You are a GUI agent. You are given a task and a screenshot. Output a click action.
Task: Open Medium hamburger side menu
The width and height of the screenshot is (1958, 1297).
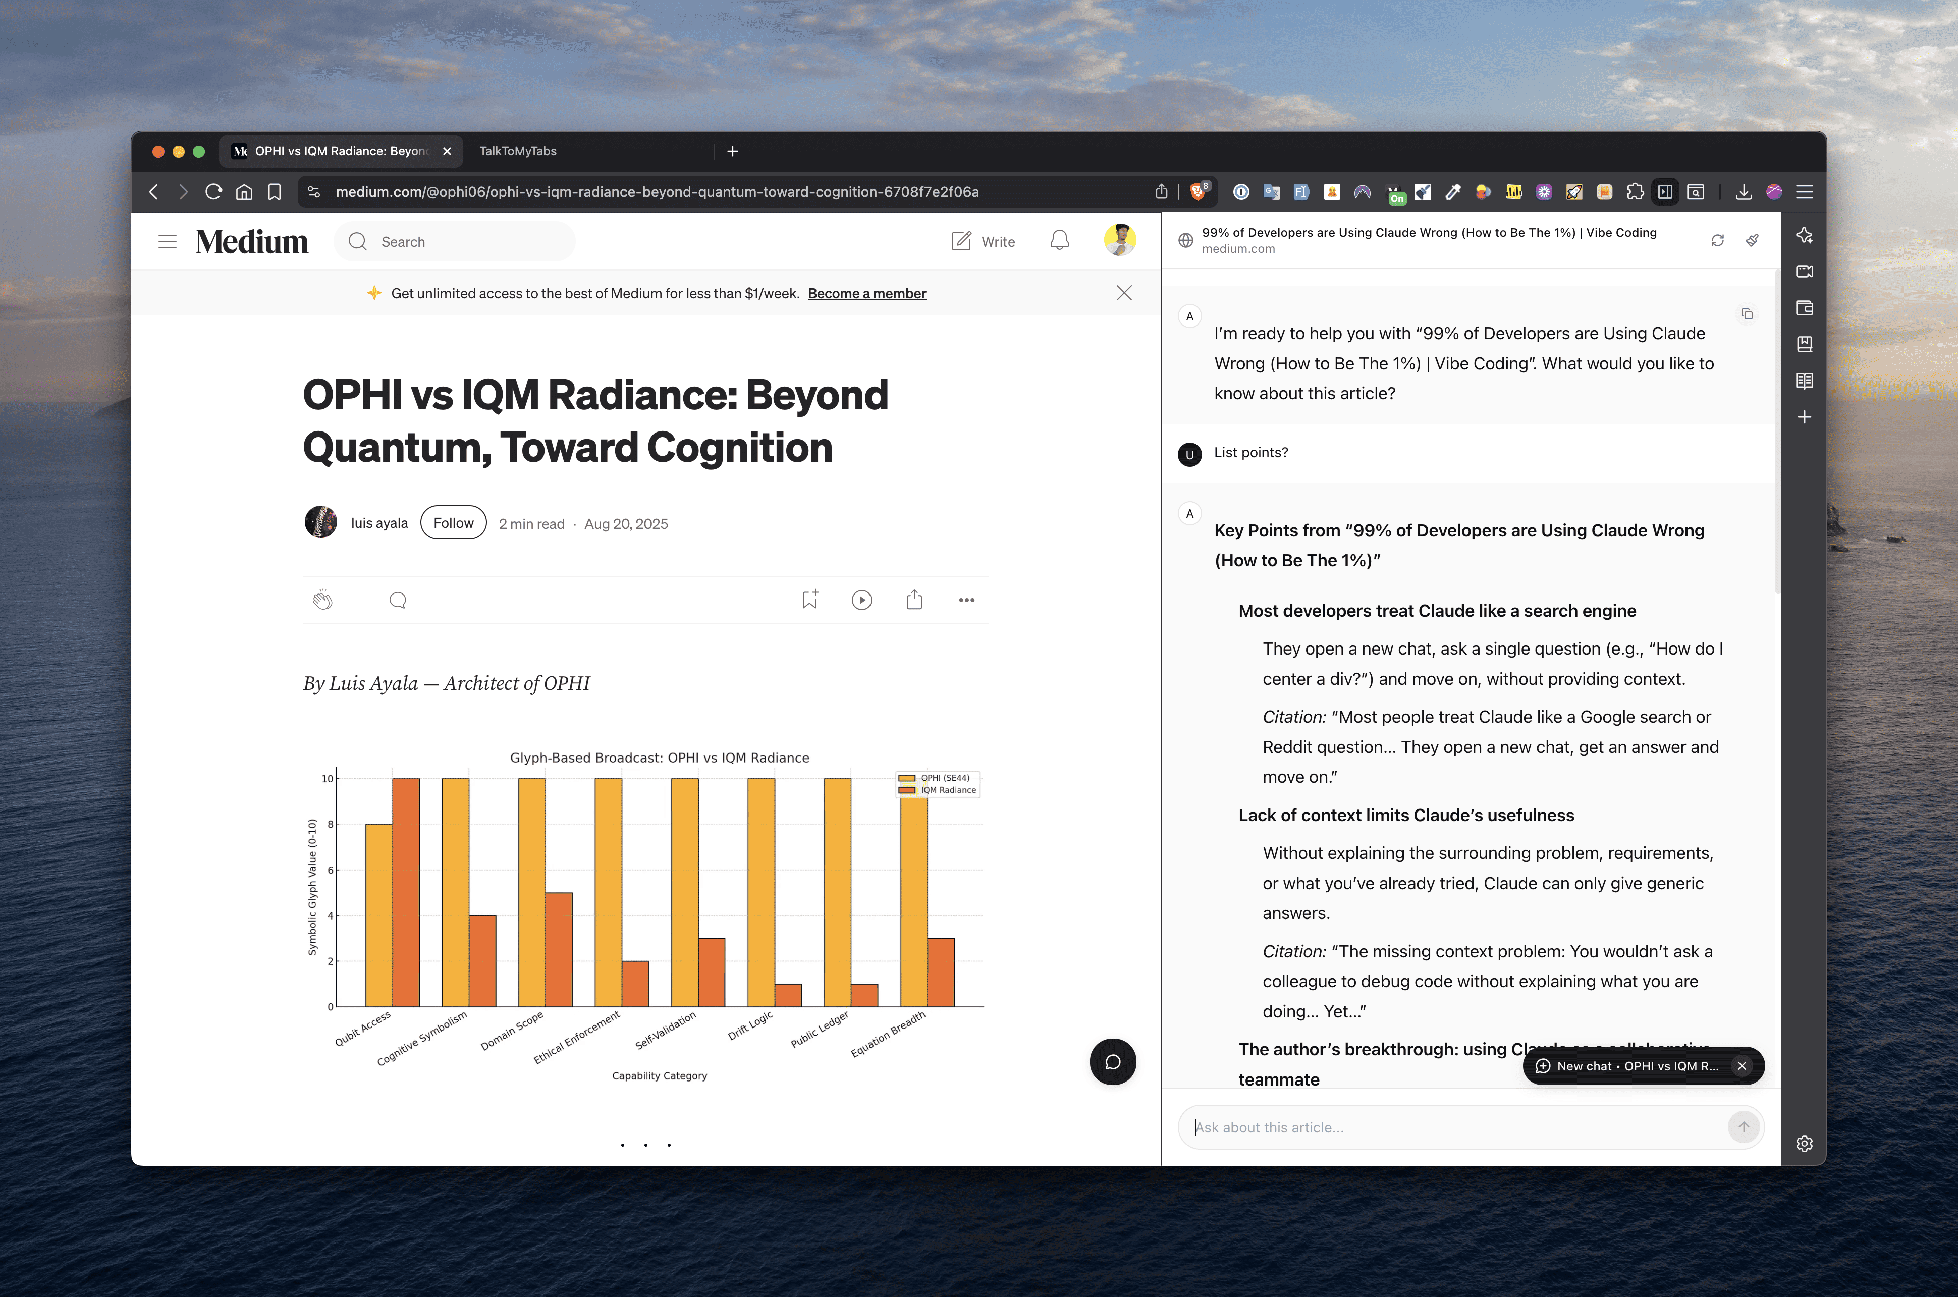point(167,242)
